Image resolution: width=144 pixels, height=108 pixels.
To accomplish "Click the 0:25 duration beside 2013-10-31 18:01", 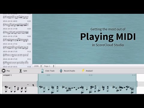I will (x=29, y=21).
